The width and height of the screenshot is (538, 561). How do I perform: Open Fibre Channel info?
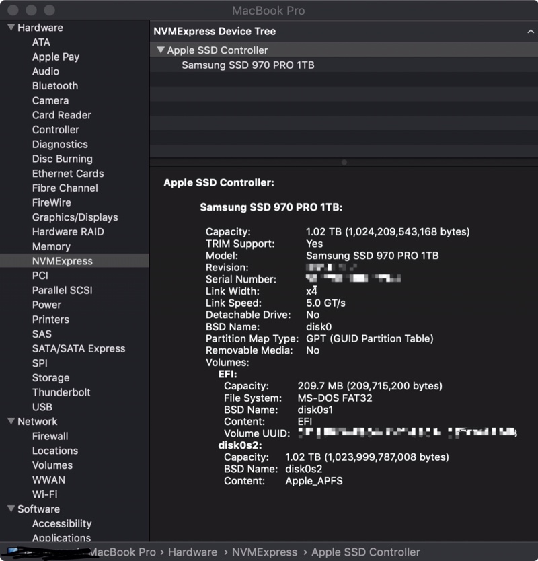(65, 188)
